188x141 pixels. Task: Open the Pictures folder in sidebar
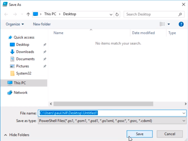tap(22, 66)
